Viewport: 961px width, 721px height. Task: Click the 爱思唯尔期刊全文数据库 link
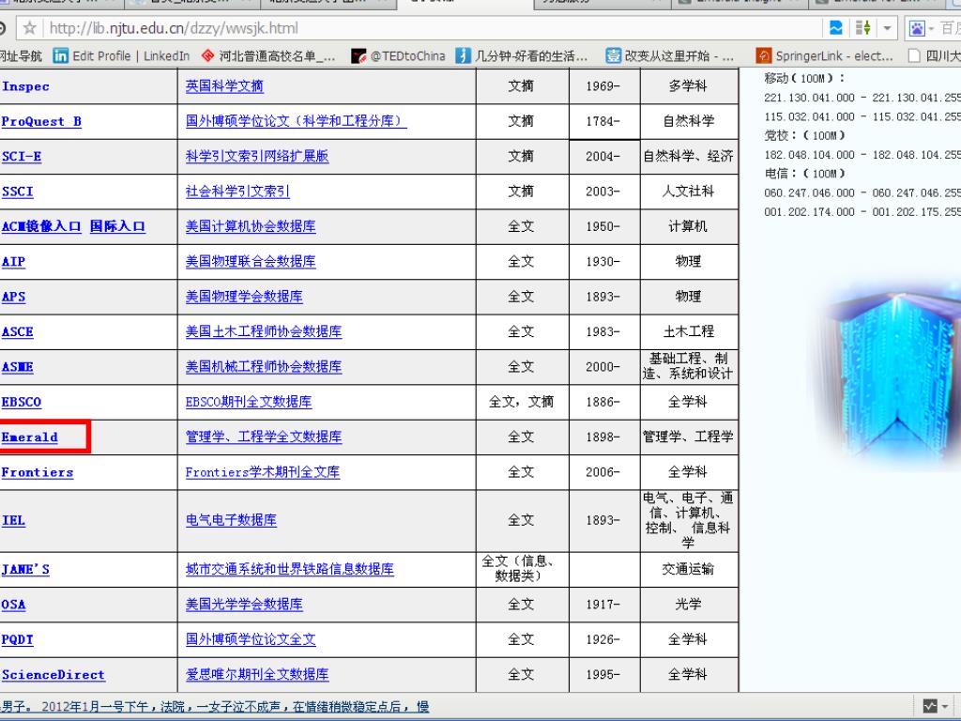(257, 675)
